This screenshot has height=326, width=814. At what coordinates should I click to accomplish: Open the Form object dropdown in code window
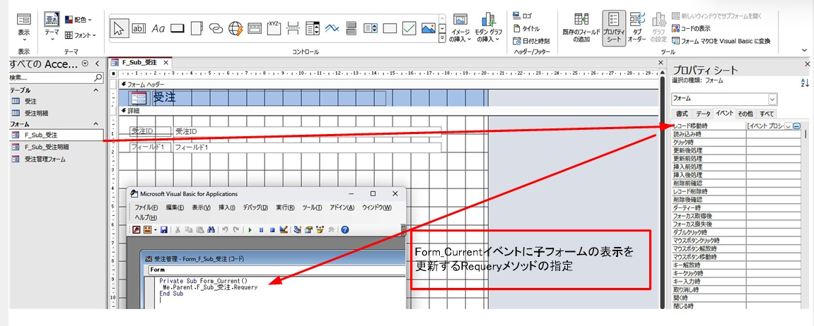[x=277, y=270]
